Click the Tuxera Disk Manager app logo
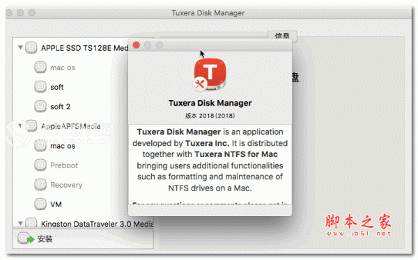This screenshot has width=418, height=260. 210,74
